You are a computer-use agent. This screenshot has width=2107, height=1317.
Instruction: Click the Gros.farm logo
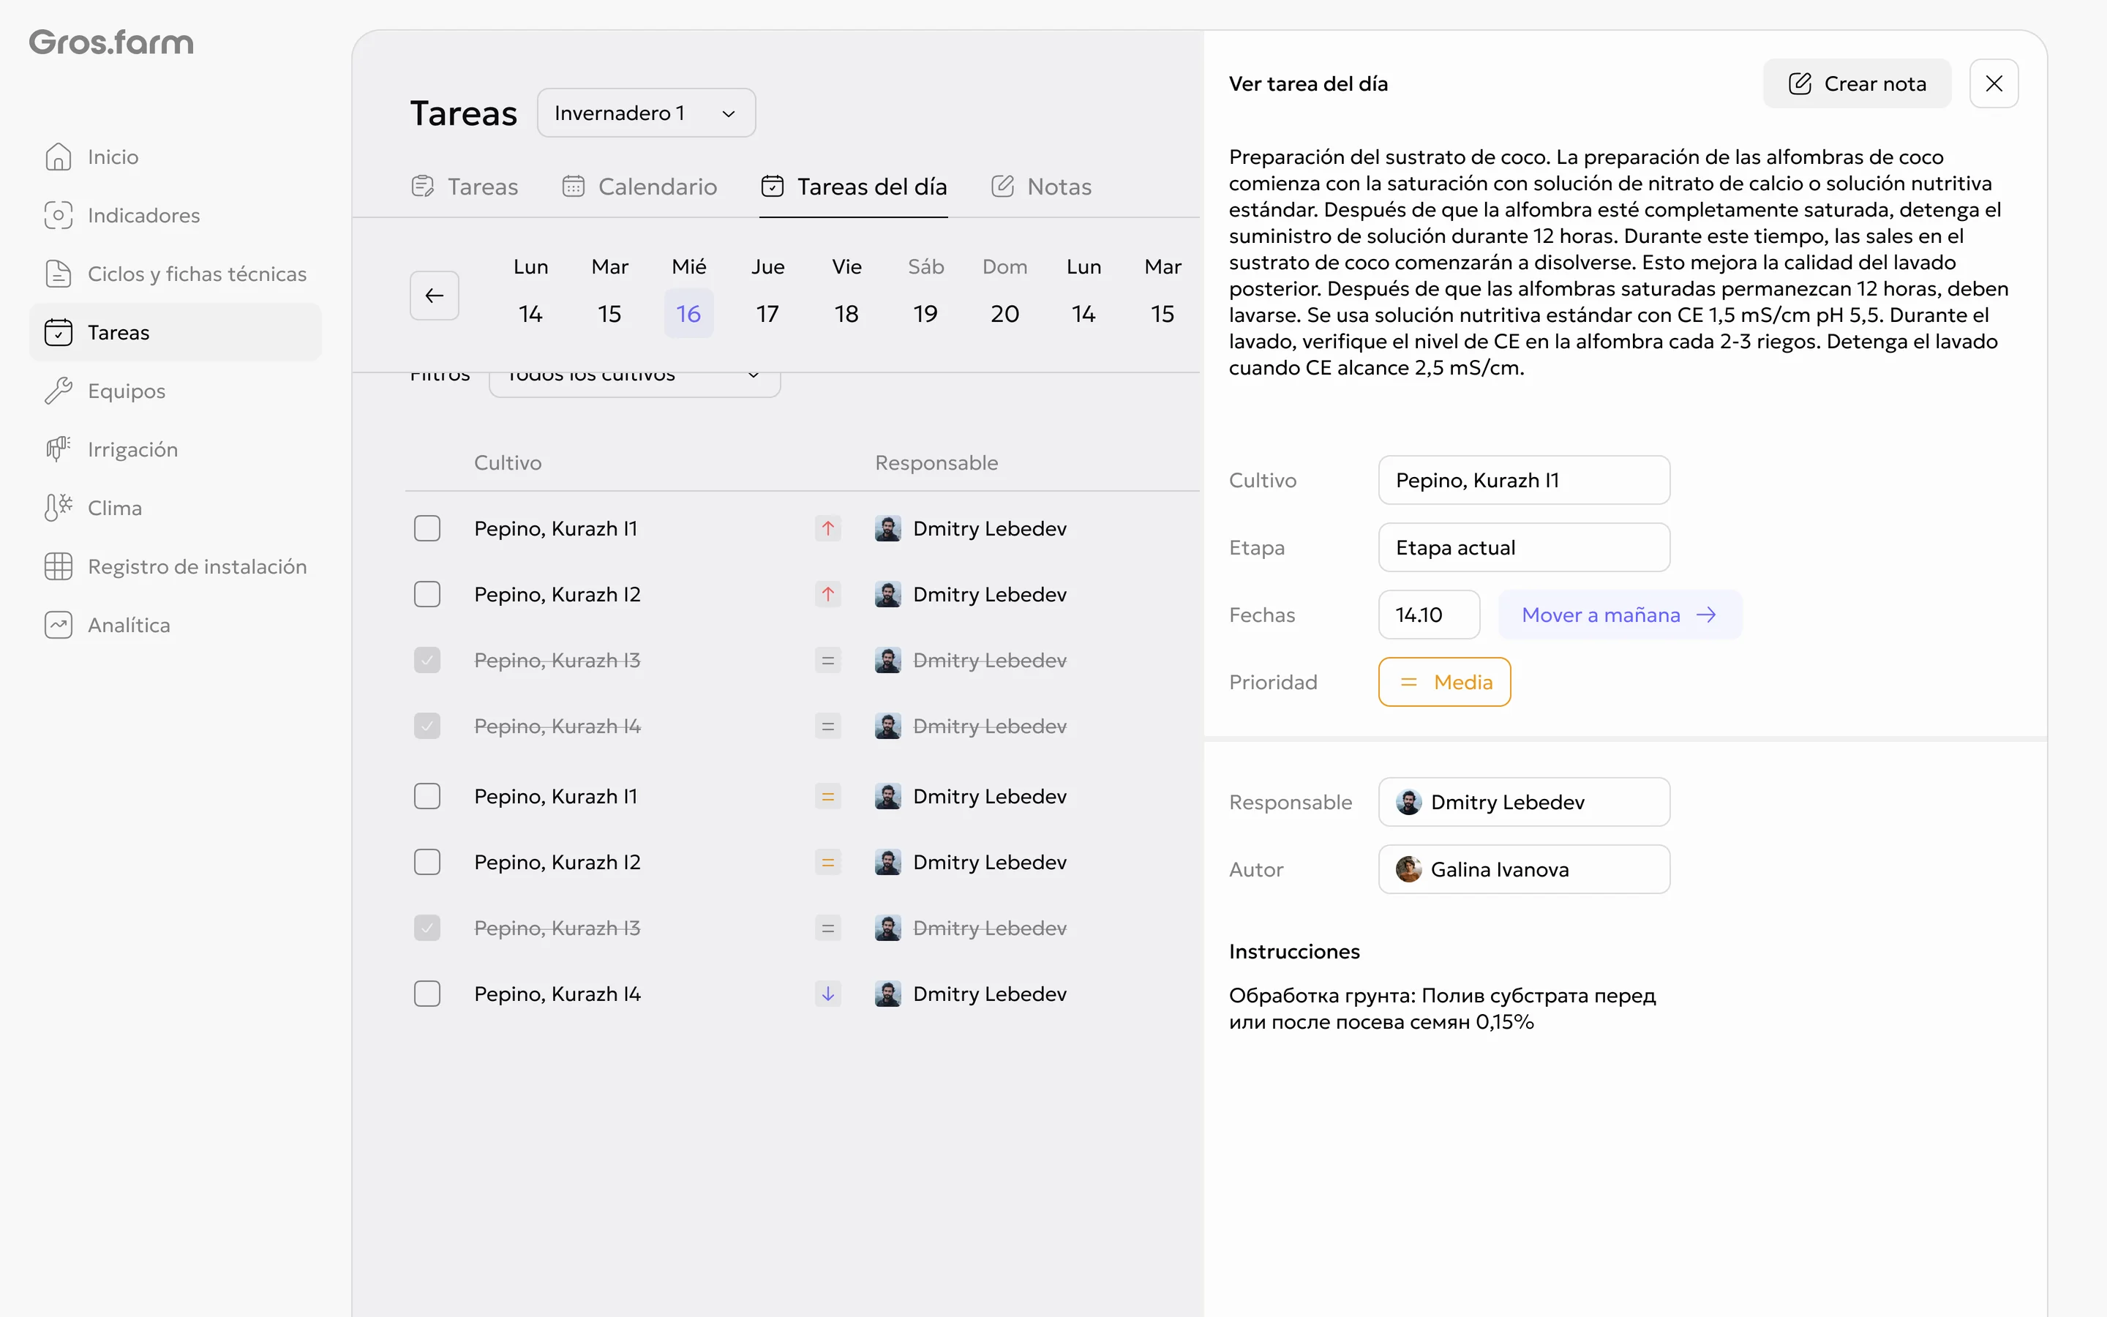coord(111,42)
